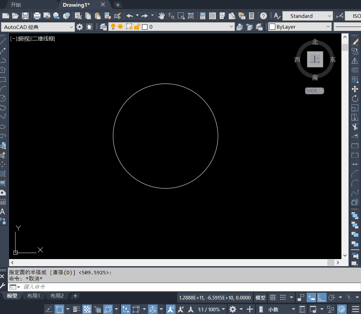Click the 俯视 view controls label
The height and width of the screenshot is (314, 361).
(24, 39)
